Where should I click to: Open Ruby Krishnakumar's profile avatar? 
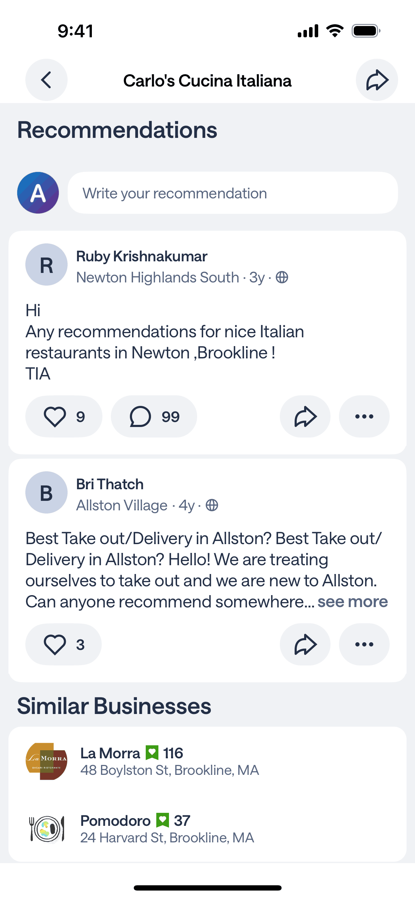click(46, 264)
